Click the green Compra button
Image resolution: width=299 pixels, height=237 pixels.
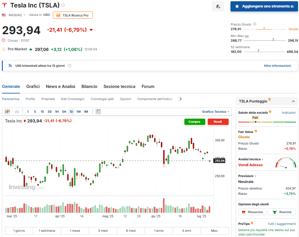(x=195, y=122)
